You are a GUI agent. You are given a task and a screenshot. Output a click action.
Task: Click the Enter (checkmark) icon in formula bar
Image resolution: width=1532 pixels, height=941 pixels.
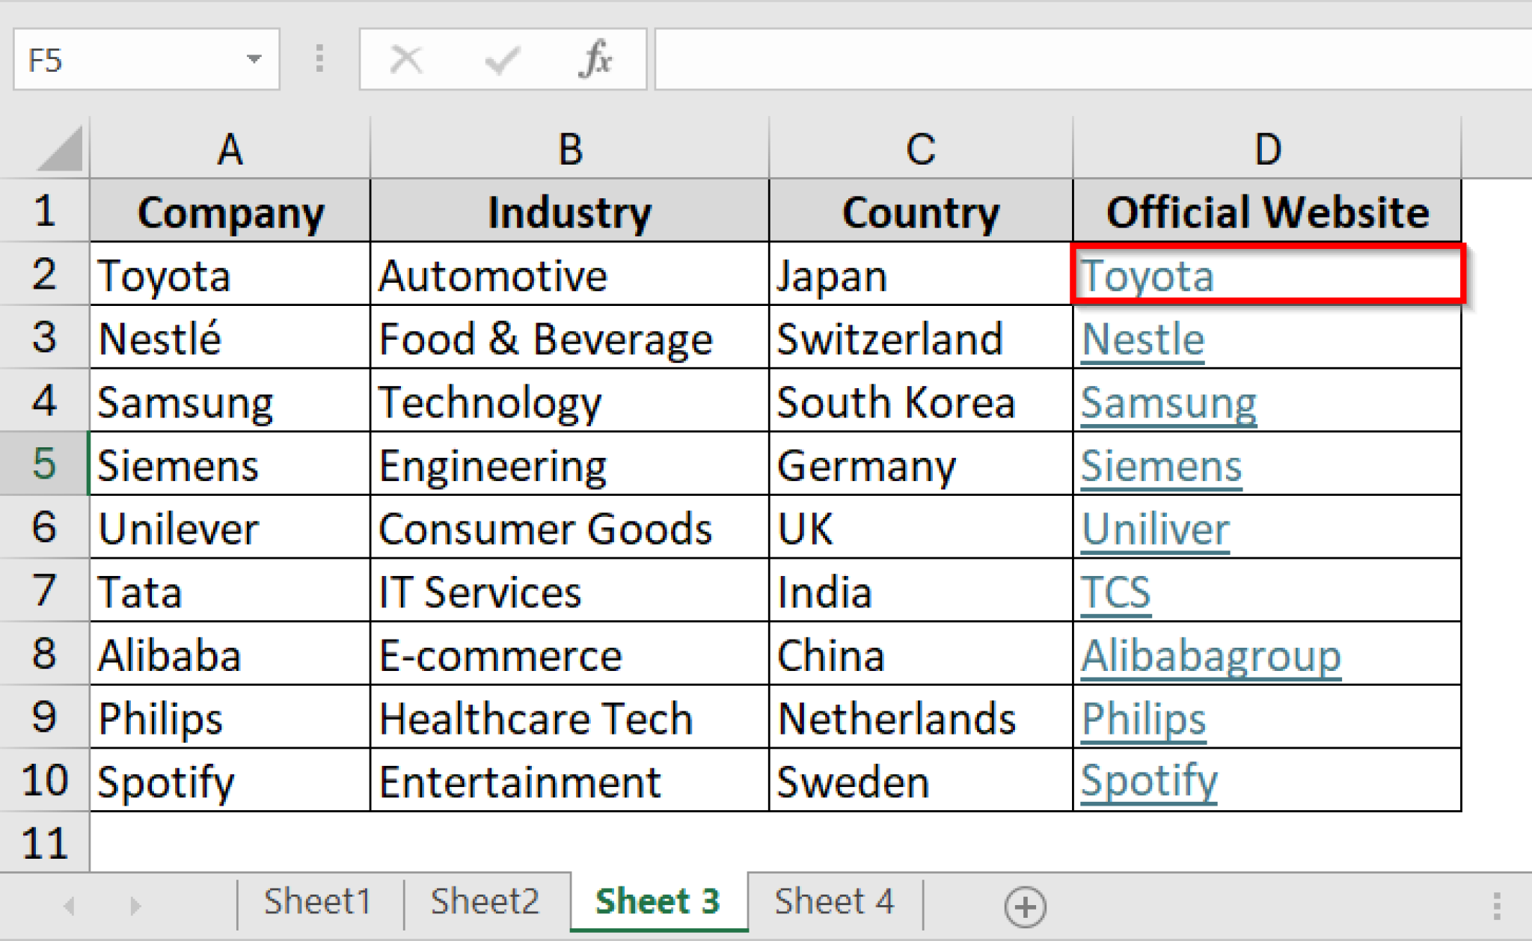(x=503, y=58)
